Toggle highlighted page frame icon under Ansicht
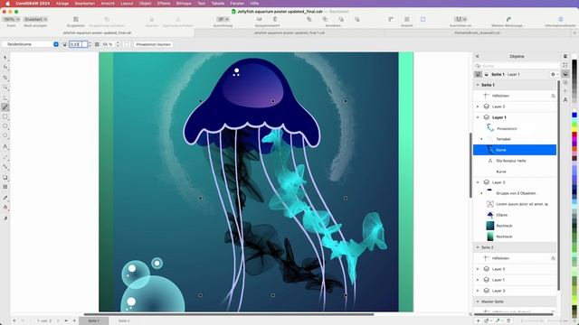Viewport: 579px width, 325px height. 422,19
